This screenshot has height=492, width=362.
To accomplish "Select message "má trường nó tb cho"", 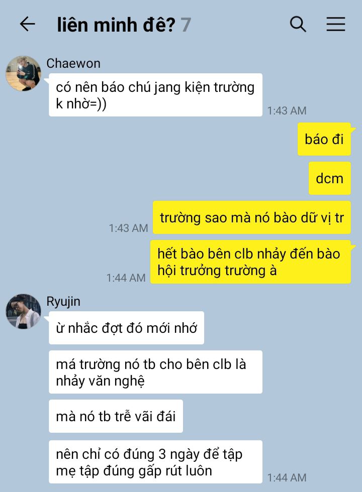I will (155, 372).
